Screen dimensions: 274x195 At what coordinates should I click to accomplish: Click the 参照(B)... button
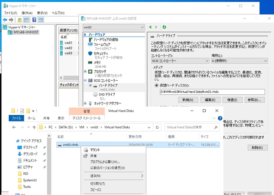pyautogui.click(x=255, y=100)
